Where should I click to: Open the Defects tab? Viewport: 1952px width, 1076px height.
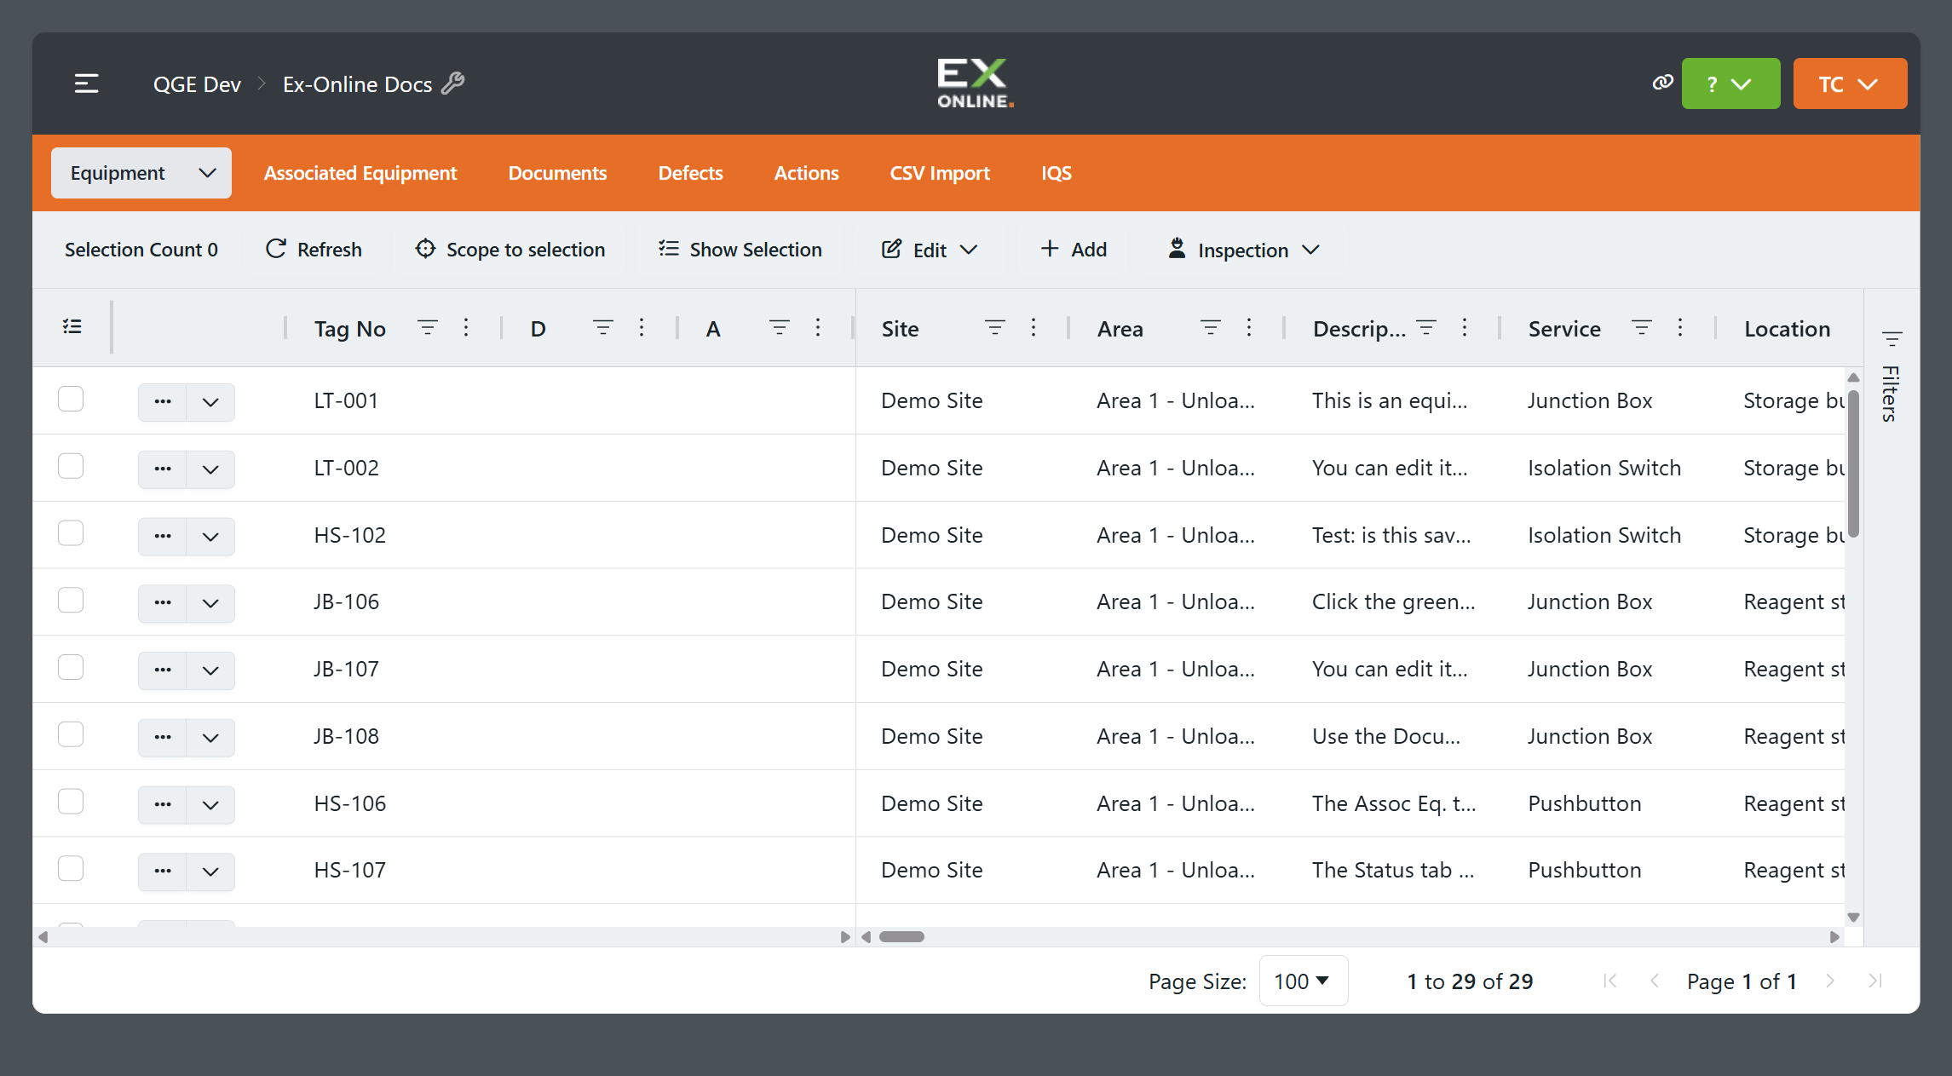tap(690, 173)
